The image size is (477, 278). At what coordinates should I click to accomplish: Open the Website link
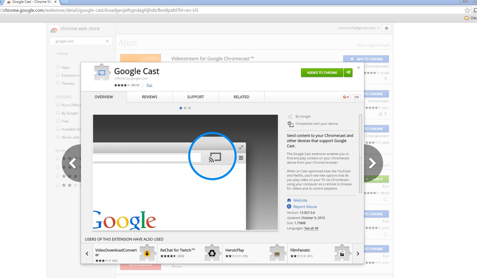click(x=300, y=200)
